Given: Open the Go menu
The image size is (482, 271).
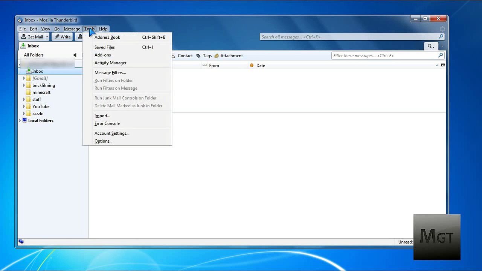Looking at the screenshot, I should 57,29.
